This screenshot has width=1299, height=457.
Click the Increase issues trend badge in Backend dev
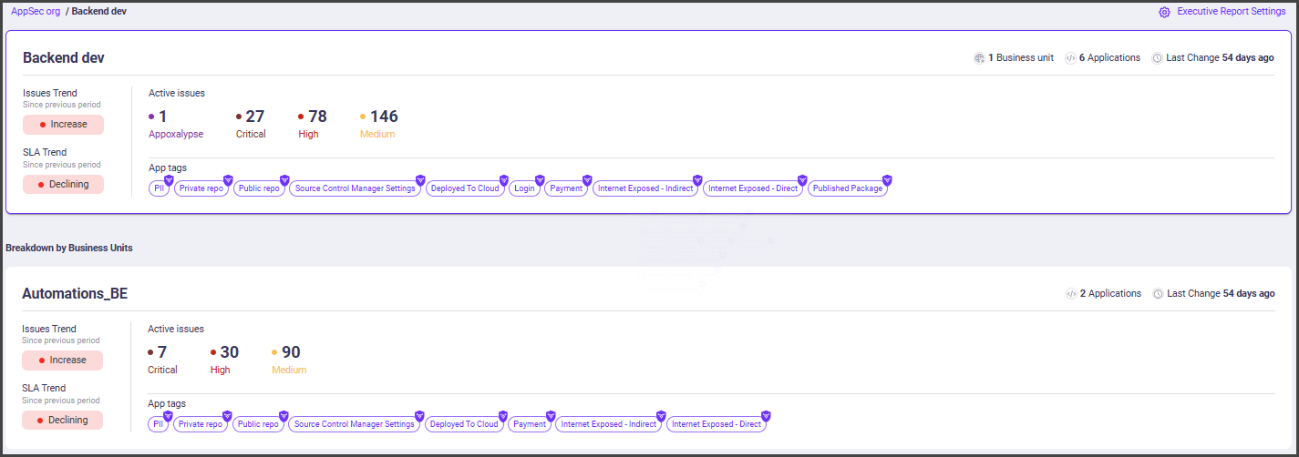coord(63,125)
